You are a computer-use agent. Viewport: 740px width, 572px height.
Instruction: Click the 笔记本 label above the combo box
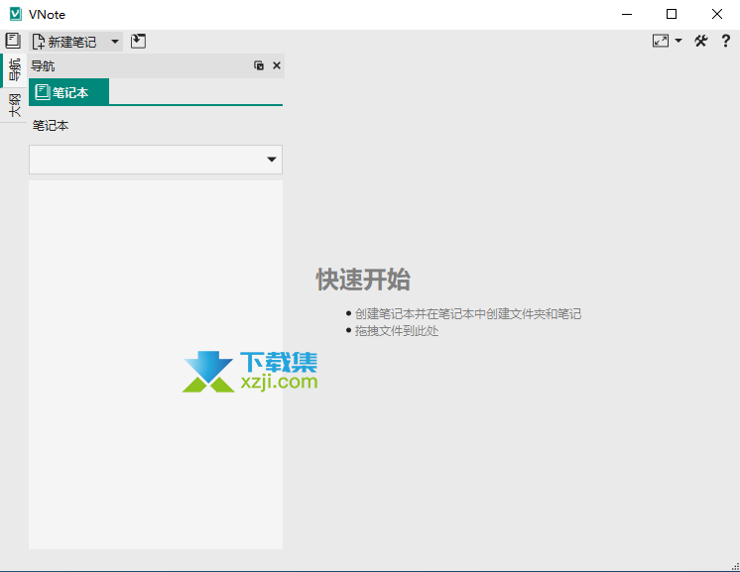51,126
